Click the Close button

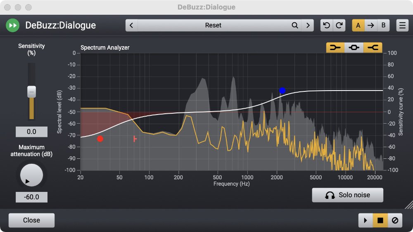point(32,220)
